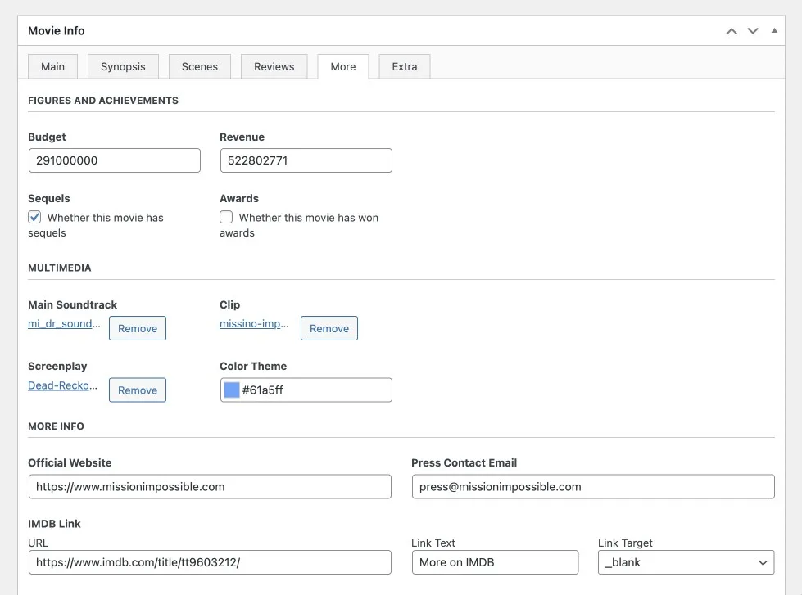Open the mi_dr_sound soundtrack link
This screenshot has height=595, width=802.
click(x=64, y=323)
